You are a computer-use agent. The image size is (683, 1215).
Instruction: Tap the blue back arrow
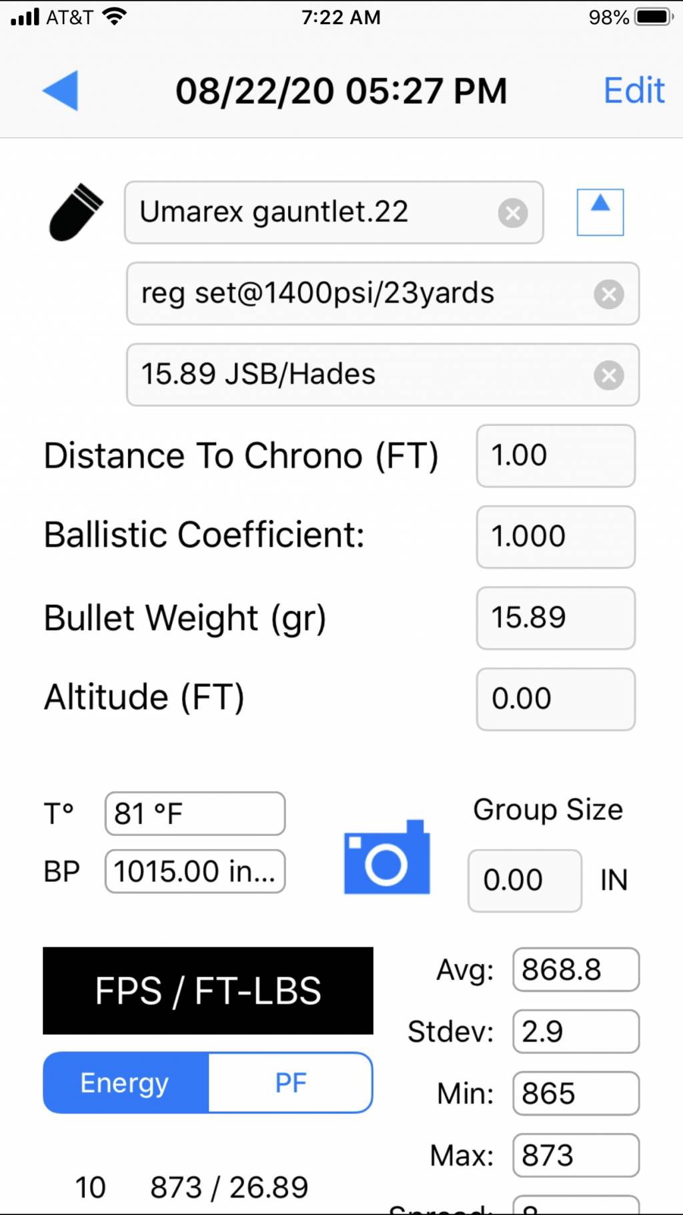(61, 90)
